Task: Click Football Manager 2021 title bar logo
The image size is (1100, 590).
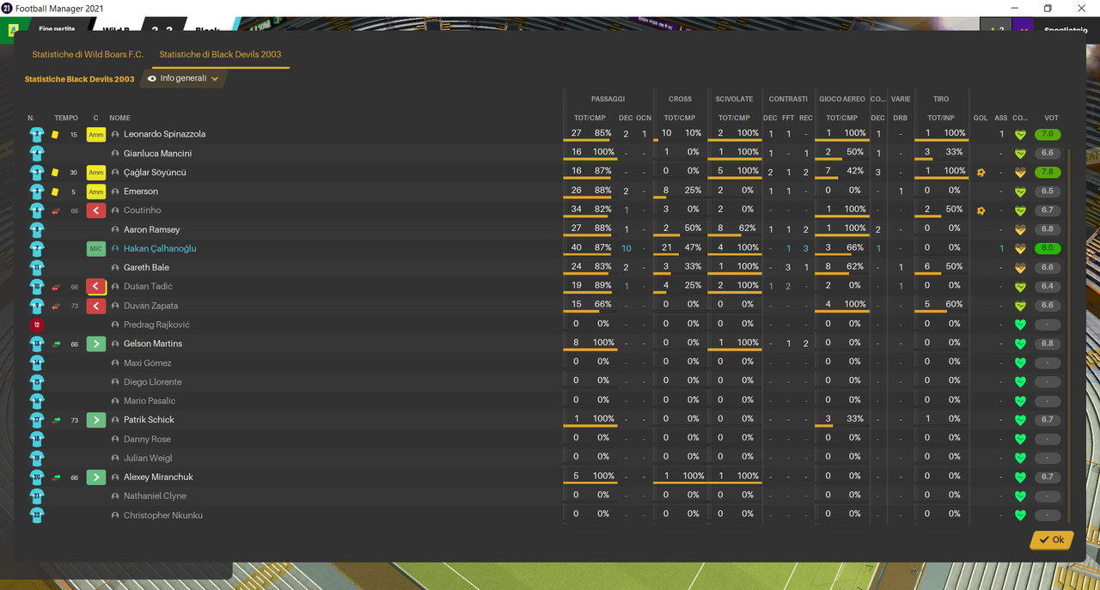Action: click(x=7, y=8)
